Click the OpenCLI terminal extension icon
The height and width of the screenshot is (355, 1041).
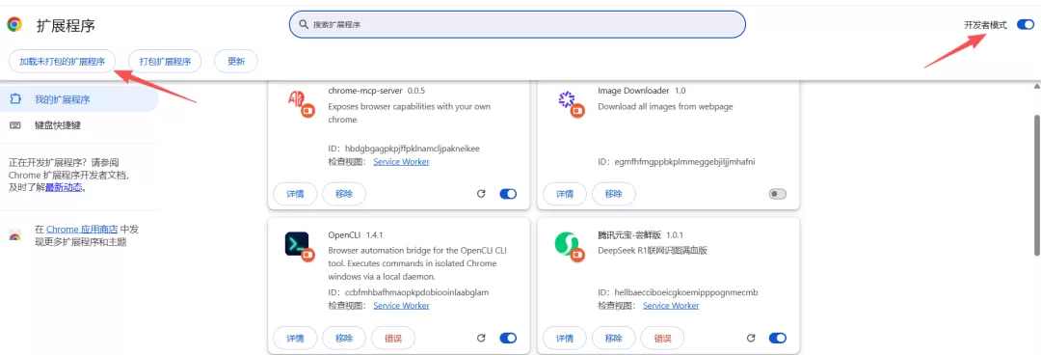(300, 247)
